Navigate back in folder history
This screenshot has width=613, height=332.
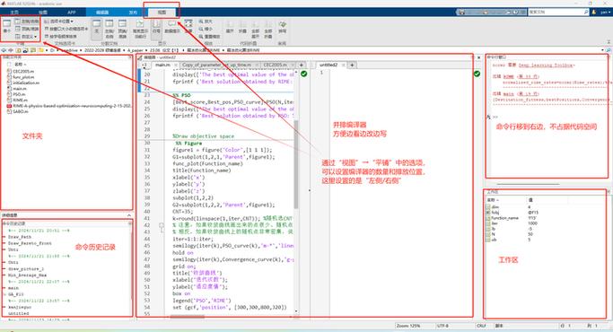(x=4, y=50)
